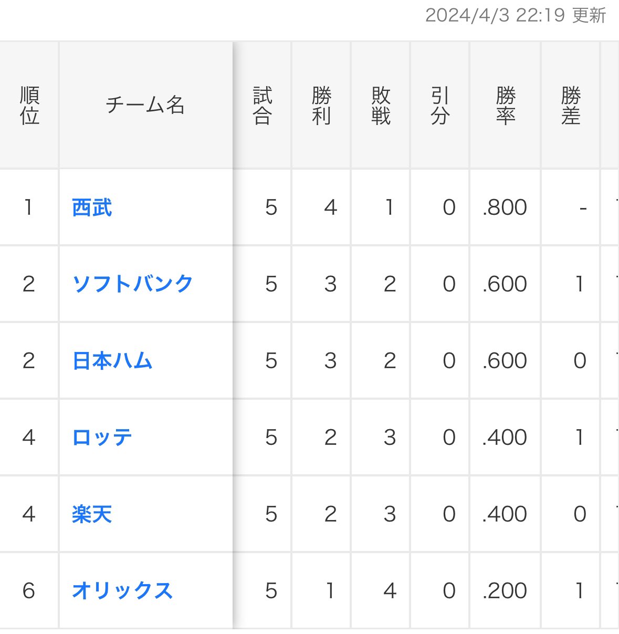Select the チーム名 column header
This screenshot has height=634, width=619.
(x=145, y=105)
